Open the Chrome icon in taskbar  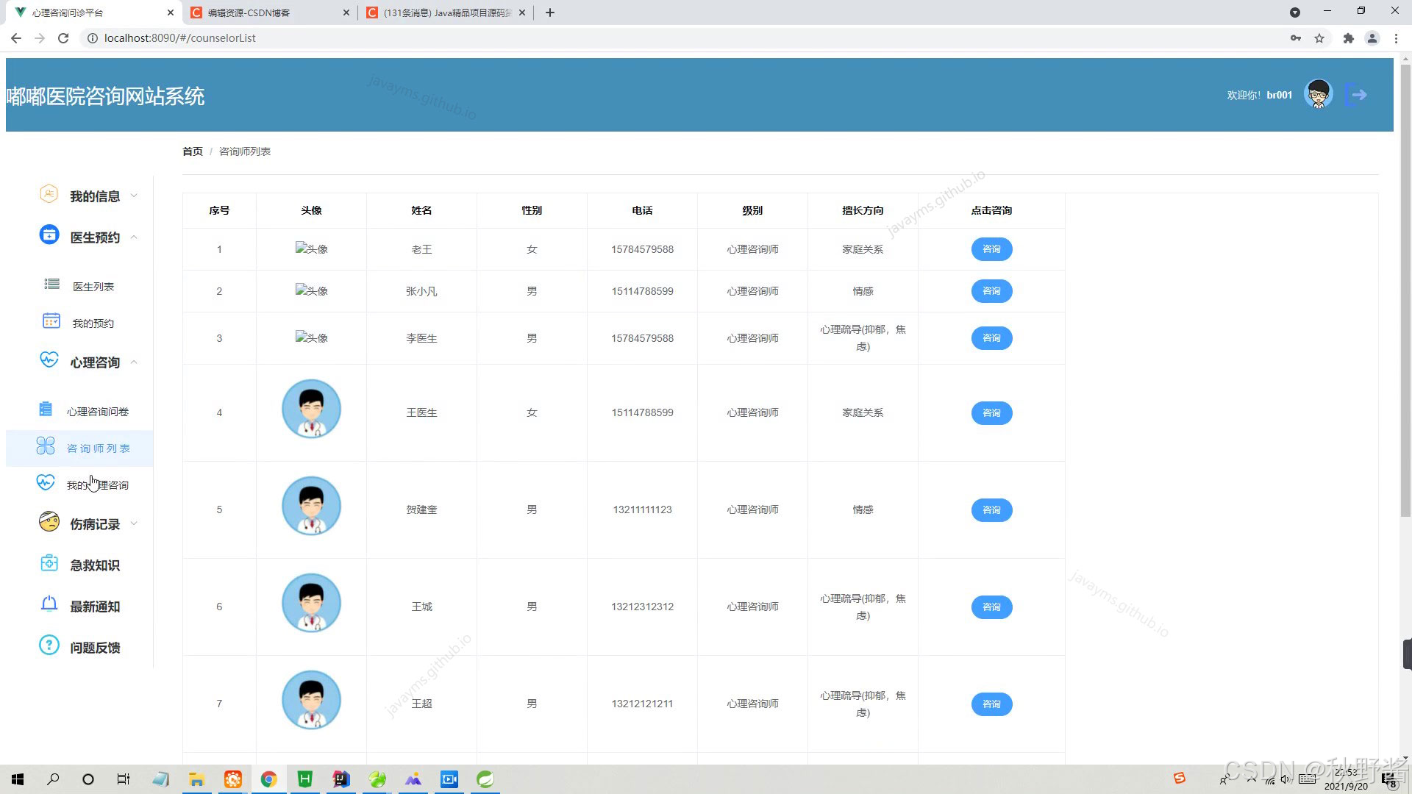[x=268, y=779]
